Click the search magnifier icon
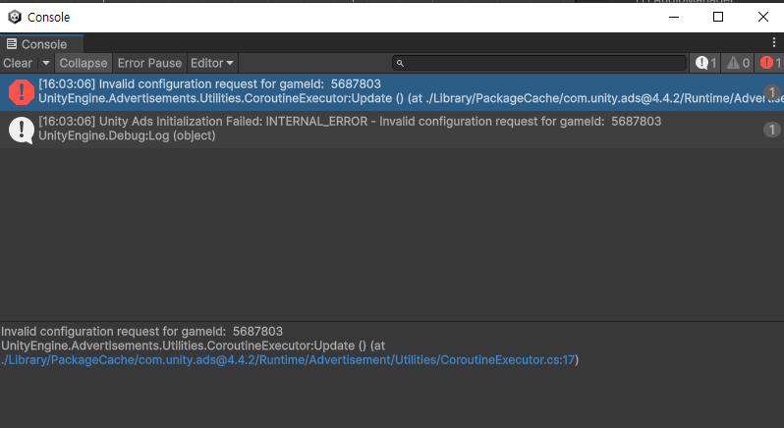This screenshot has height=428, width=784. tap(400, 63)
